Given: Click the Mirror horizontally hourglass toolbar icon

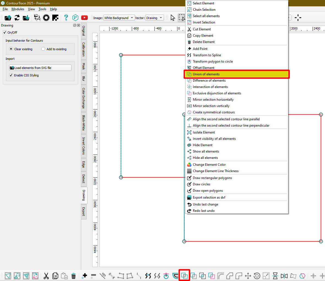Looking at the screenshot, I should point(275,275).
